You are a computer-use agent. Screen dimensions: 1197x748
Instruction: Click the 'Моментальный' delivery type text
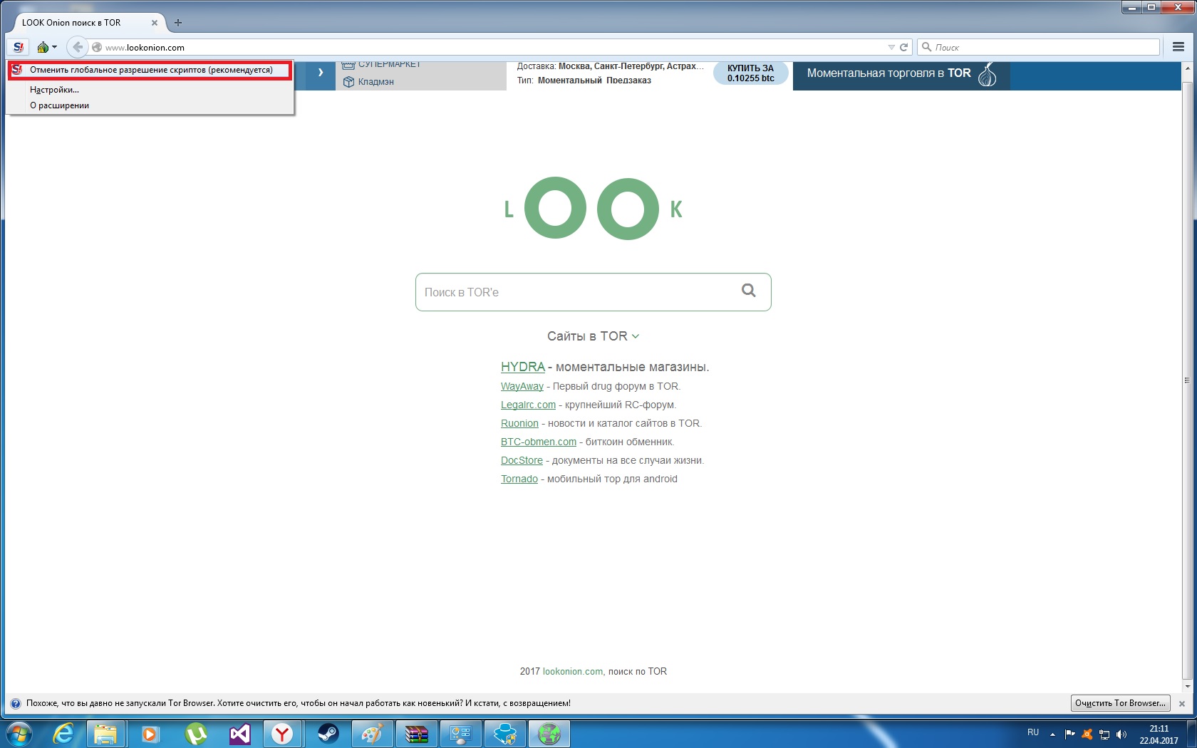[x=570, y=80]
